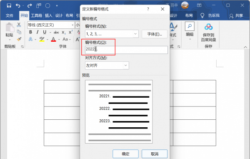Redo the last action

30,6
